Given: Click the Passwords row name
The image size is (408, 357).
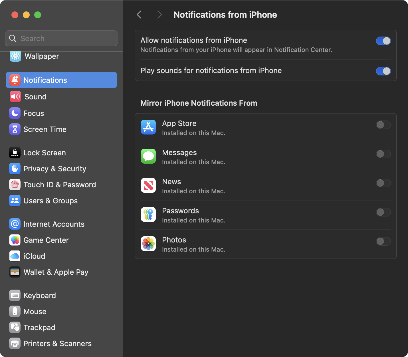Looking at the screenshot, I should coord(180,211).
